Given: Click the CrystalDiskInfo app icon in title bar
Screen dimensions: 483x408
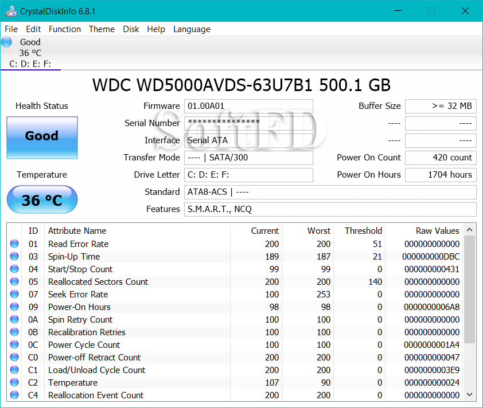Looking at the screenshot, I should [11, 11].
